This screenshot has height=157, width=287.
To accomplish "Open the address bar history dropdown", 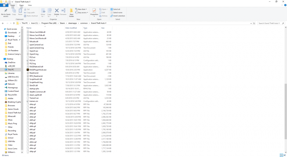I will [251, 23].
